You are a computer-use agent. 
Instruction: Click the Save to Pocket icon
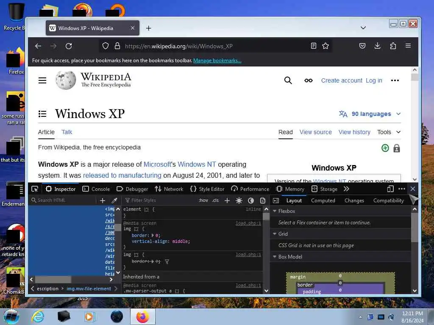point(362,46)
